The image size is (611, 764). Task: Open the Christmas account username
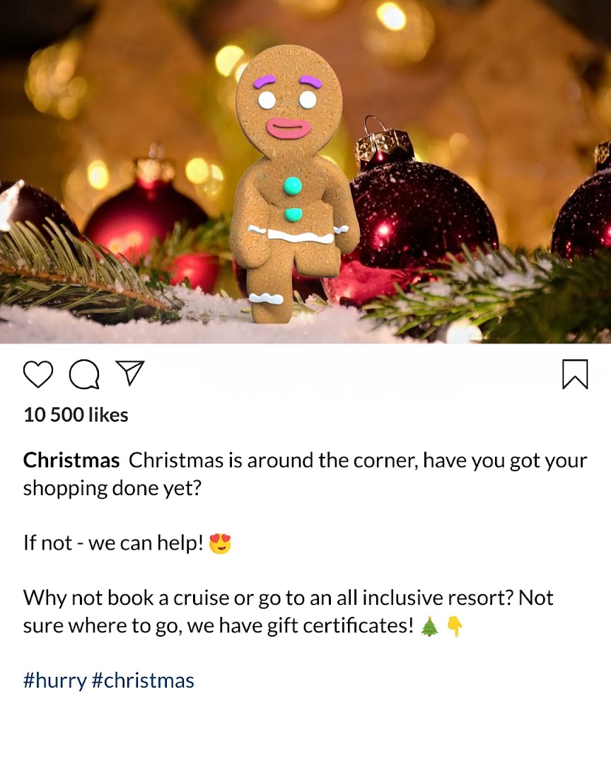71,460
